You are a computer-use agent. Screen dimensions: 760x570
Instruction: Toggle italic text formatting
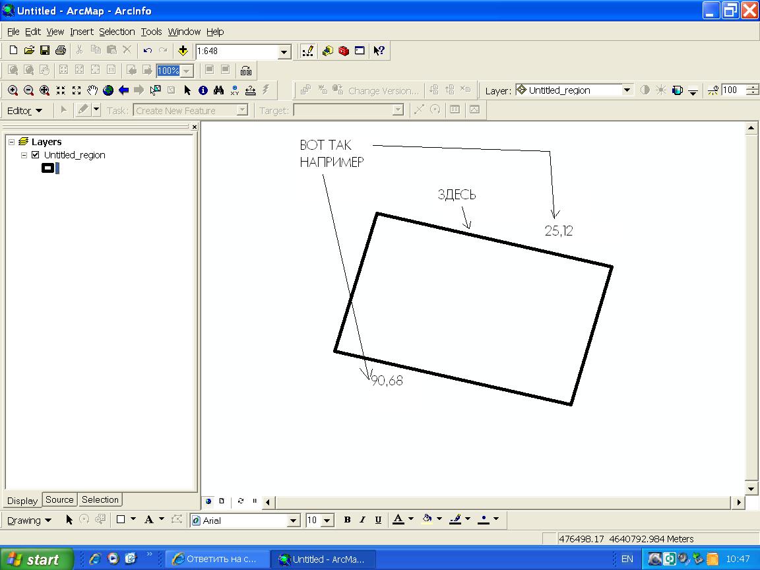(x=363, y=520)
